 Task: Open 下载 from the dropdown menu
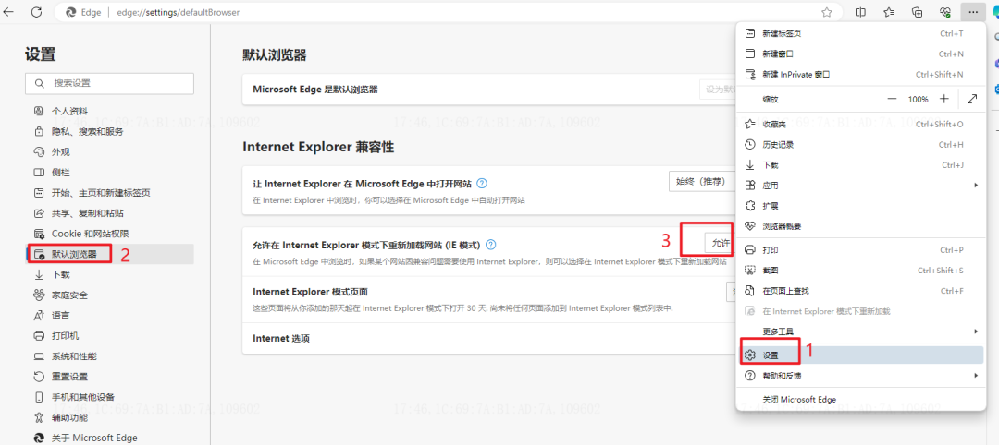pyautogui.click(x=861, y=164)
